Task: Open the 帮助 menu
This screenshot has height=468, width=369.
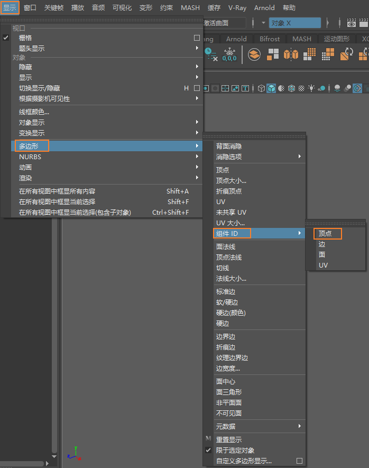Action: [289, 8]
